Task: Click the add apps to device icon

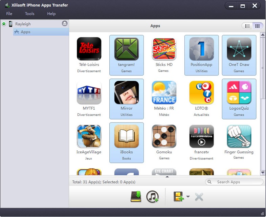Action: coord(178,197)
